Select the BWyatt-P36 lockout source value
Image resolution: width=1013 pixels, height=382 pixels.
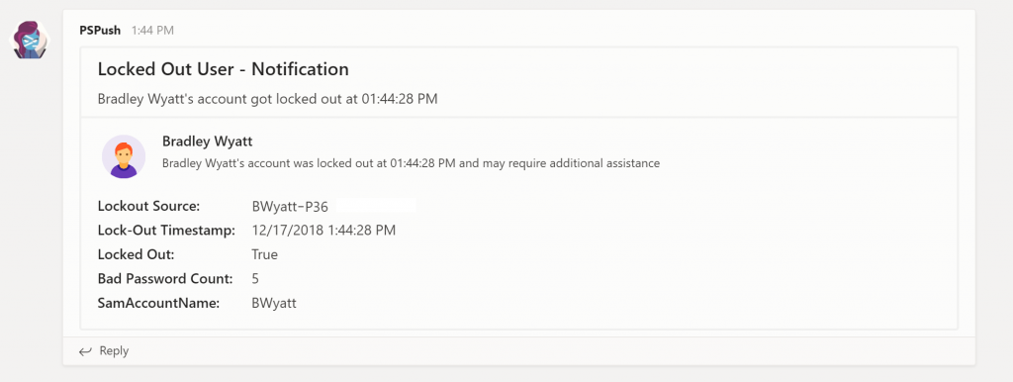290,207
